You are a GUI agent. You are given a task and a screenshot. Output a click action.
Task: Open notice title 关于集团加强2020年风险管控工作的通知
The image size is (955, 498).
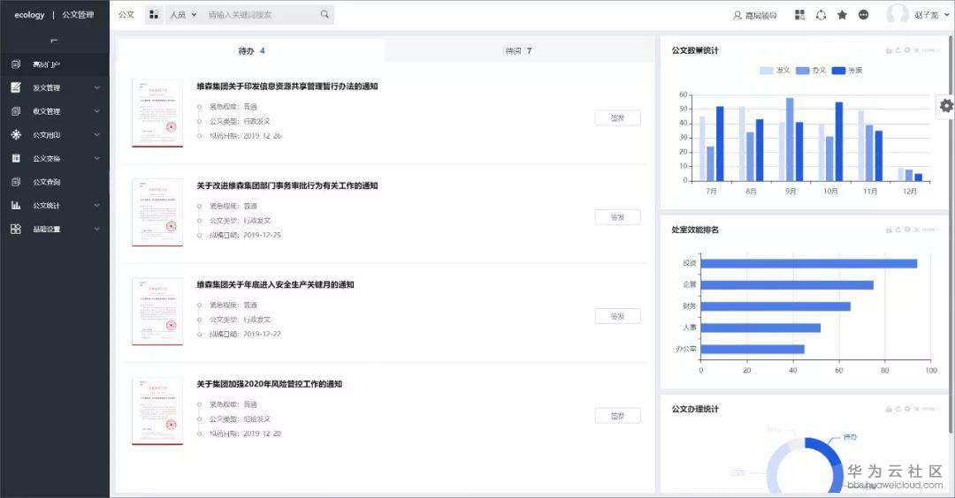[x=269, y=384]
